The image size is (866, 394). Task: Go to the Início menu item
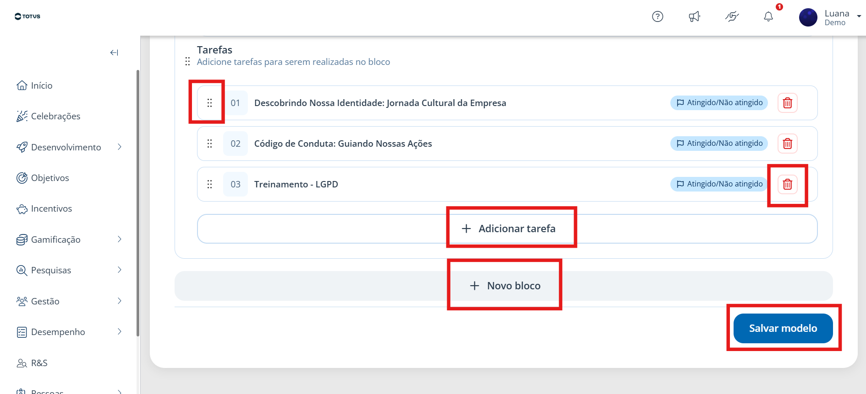34,85
